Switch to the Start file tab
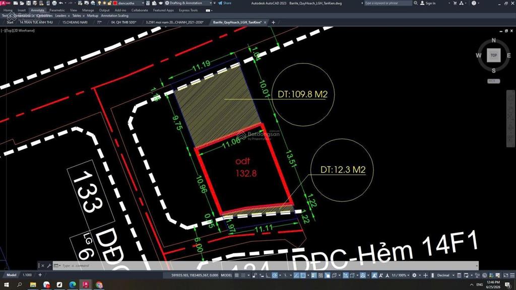Viewport: 516px width, 290px height. 10,22
